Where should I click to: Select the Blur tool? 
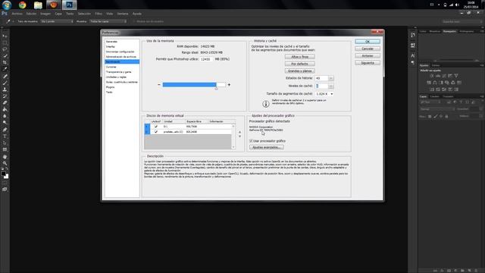point(5,116)
